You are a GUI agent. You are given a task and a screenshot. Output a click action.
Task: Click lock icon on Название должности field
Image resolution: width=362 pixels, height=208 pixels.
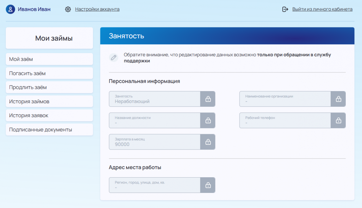[x=208, y=120]
